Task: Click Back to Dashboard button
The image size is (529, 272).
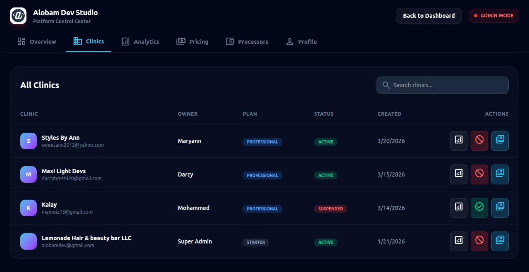Action: point(429,16)
